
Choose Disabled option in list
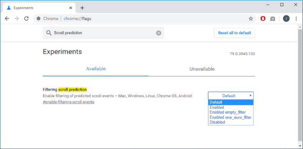tap(231, 123)
